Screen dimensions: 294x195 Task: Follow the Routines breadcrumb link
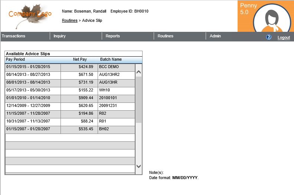69,21
